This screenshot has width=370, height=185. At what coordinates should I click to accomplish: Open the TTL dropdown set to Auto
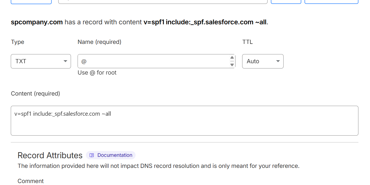(x=262, y=61)
